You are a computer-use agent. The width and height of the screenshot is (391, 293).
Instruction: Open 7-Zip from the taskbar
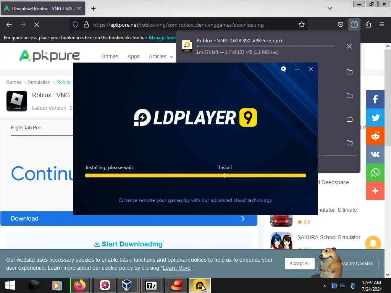coord(151,285)
